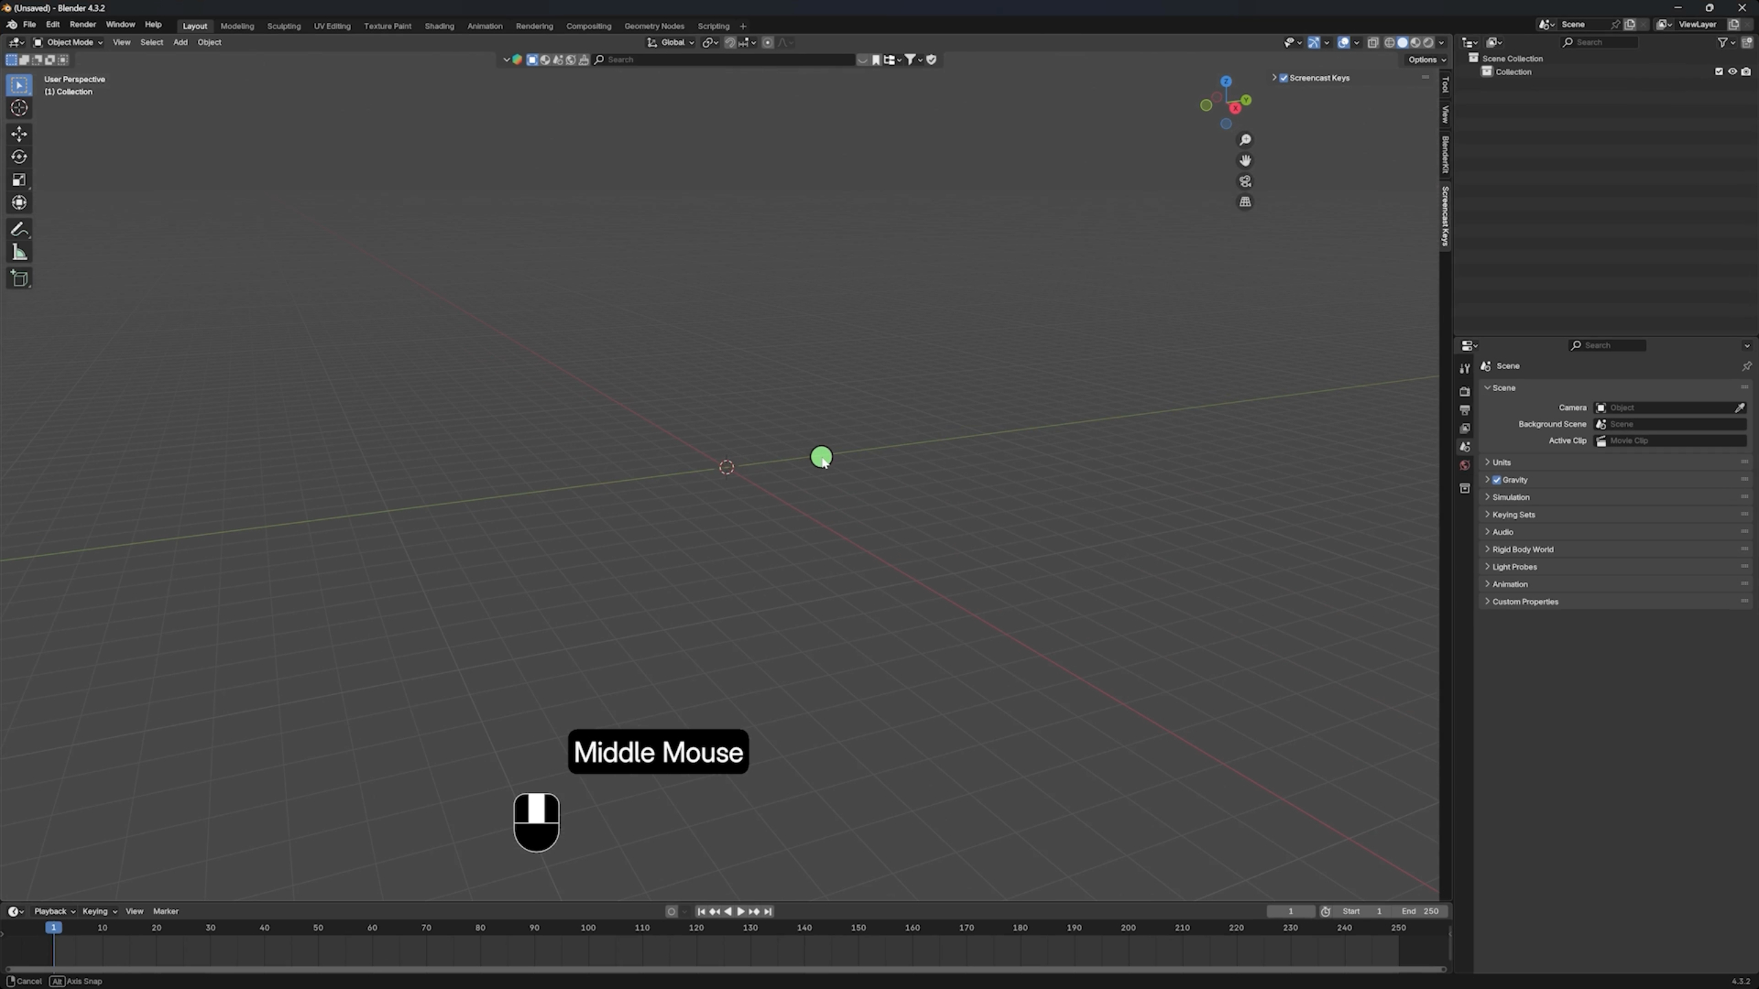Select the Annotate tool
1759x989 pixels.
(19, 229)
